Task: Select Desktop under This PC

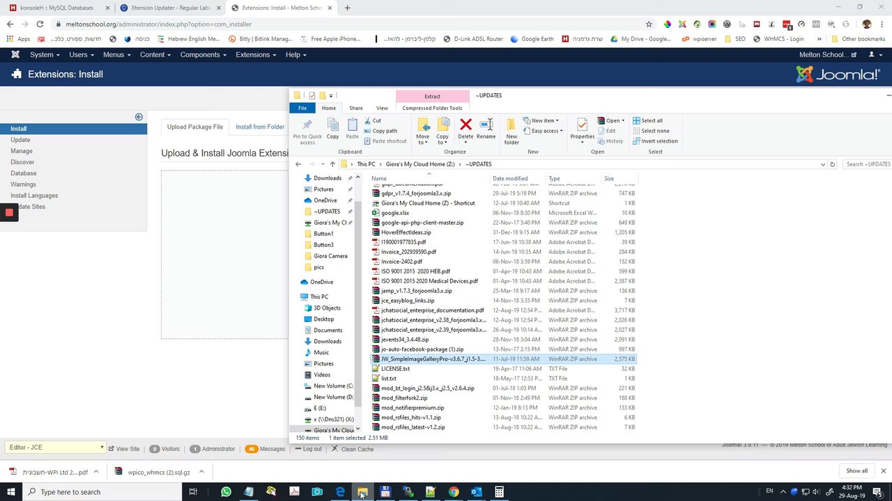Action: (x=324, y=319)
